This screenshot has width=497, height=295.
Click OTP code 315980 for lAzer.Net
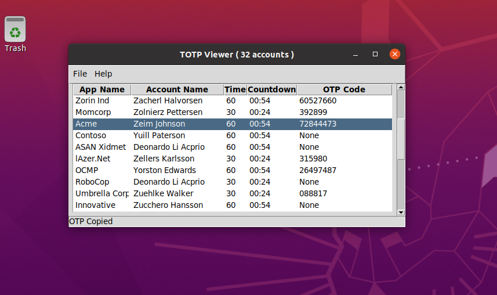pyautogui.click(x=313, y=159)
